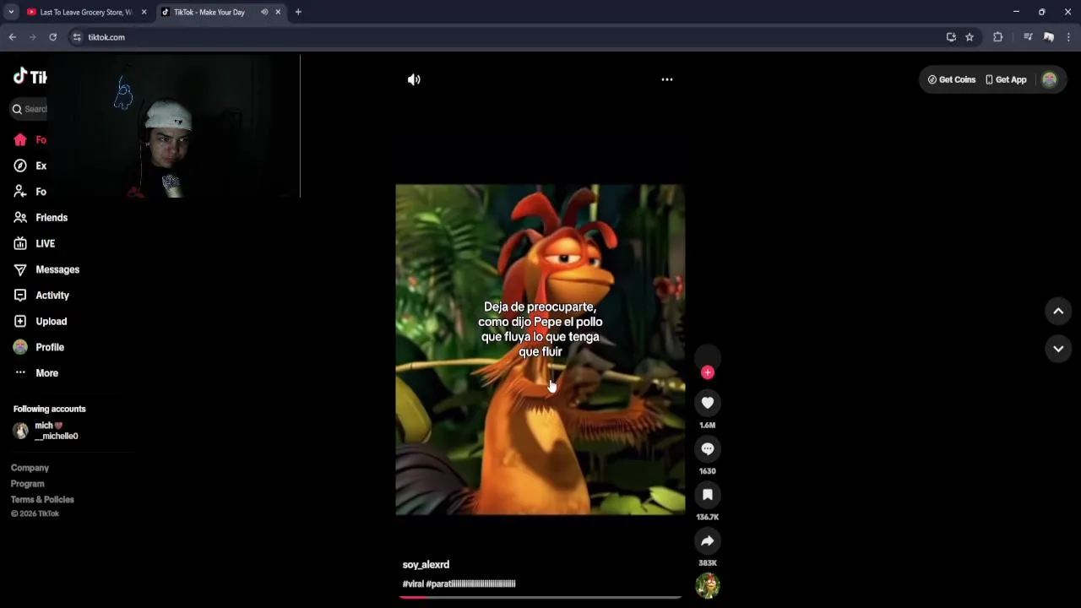Expand Terms & Policies footer section
This screenshot has width=1081, height=608.
pyautogui.click(x=42, y=500)
